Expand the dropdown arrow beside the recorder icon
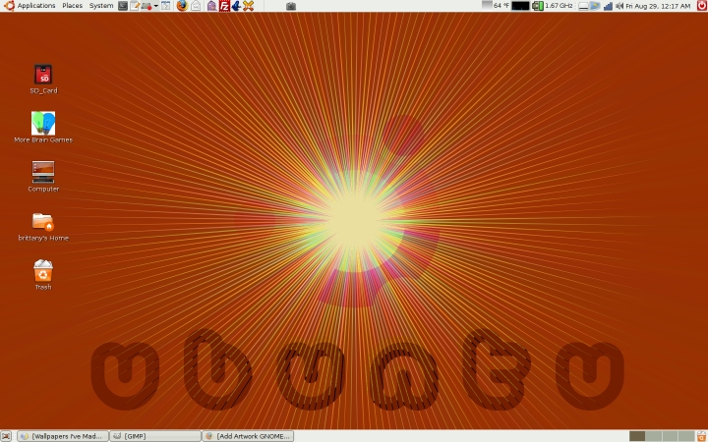Screen dimensions: 708x442 click(155, 6)
